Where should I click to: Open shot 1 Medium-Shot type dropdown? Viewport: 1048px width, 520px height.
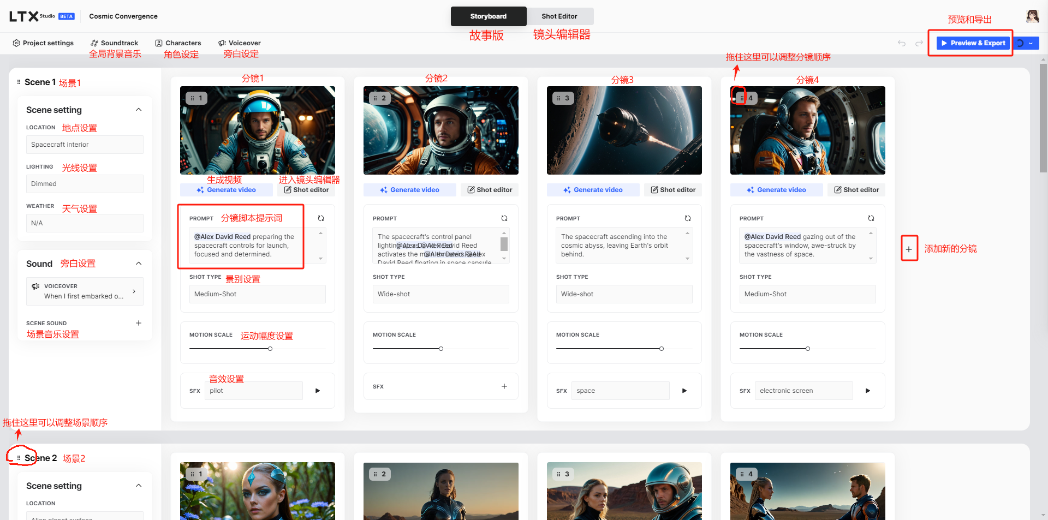(258, 294)
